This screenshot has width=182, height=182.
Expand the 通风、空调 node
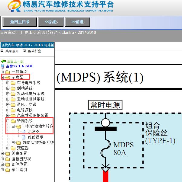click(8, 104)
